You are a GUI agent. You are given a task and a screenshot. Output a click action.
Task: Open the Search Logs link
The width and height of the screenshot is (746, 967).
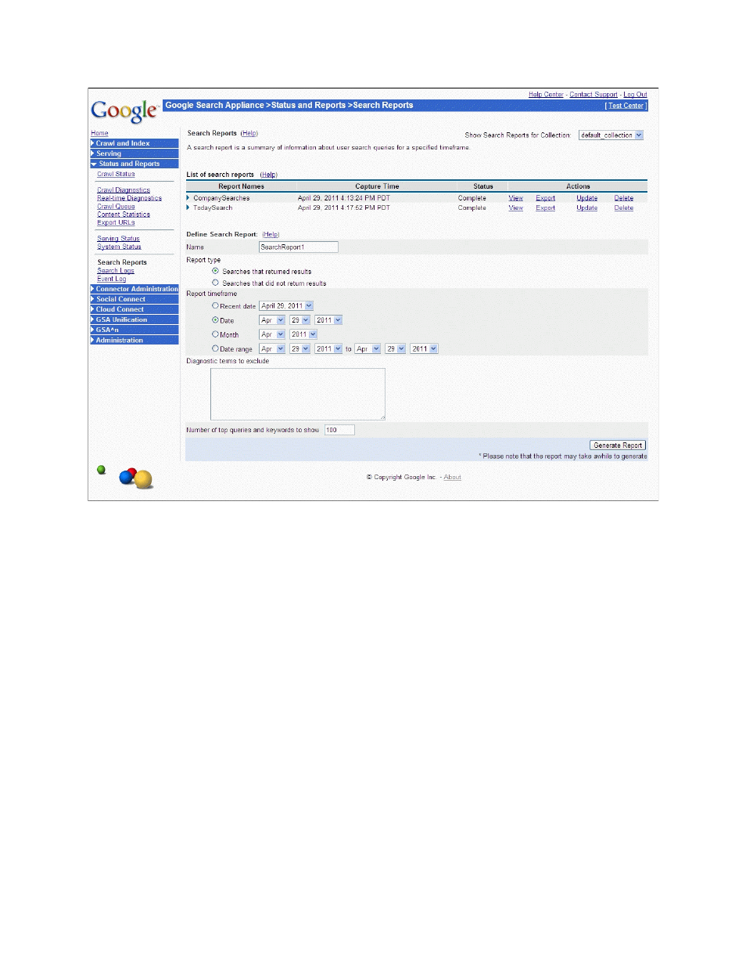116,270
